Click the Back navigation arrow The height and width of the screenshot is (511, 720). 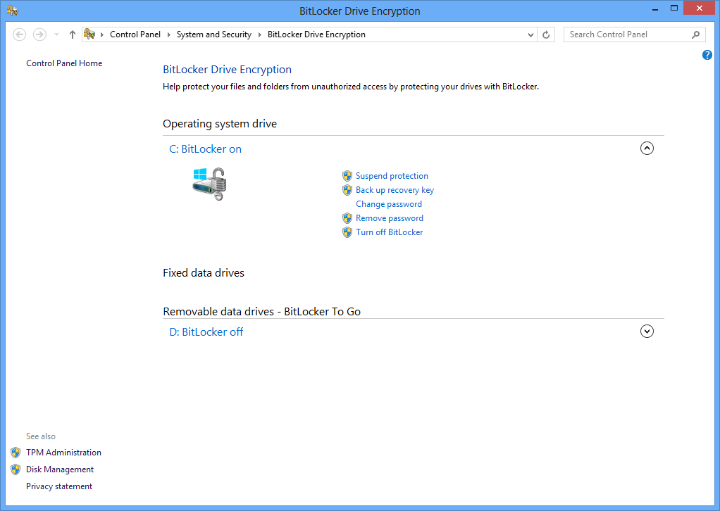[19, 34]
